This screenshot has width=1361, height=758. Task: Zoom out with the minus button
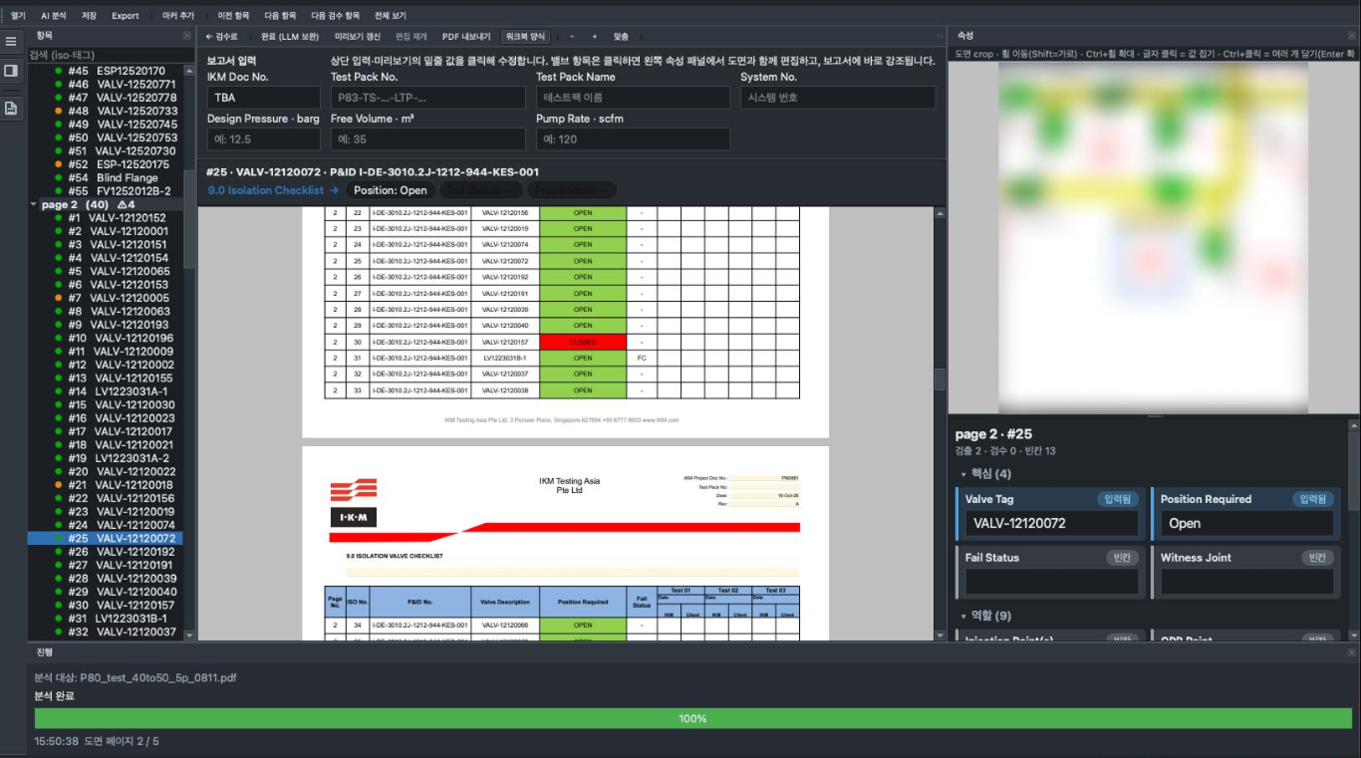click(572, 37)
